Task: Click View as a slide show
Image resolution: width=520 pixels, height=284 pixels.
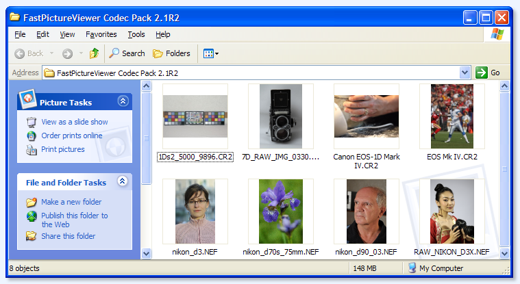Action: tap(75, 122)
